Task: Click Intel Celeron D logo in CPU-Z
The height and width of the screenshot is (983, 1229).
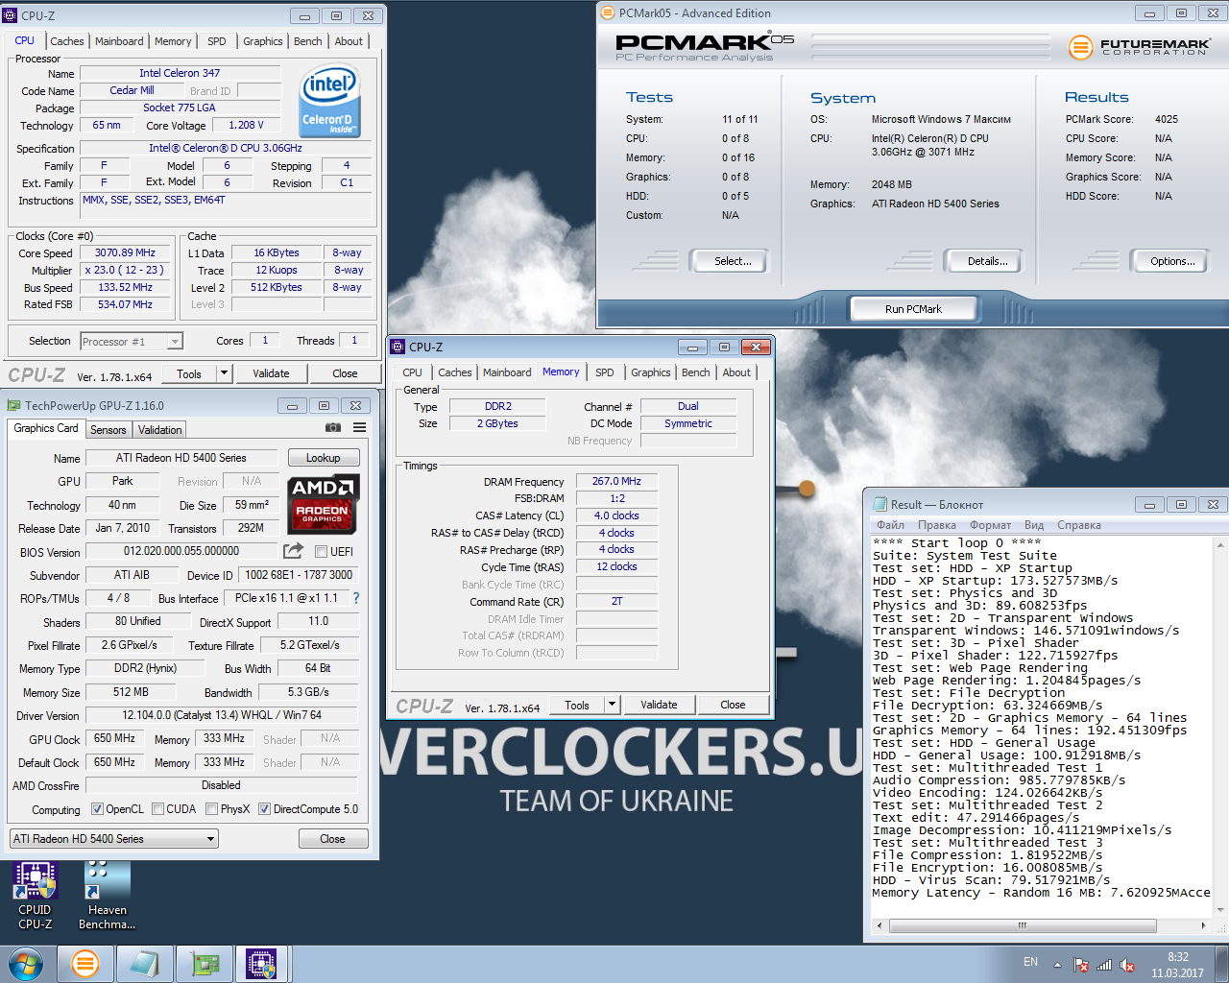Action: click(329, 101)
